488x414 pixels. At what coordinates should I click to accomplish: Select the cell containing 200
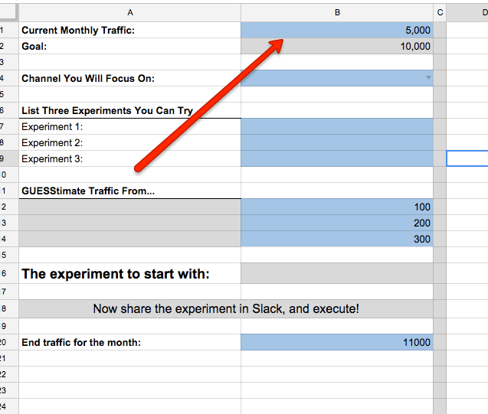336,223
